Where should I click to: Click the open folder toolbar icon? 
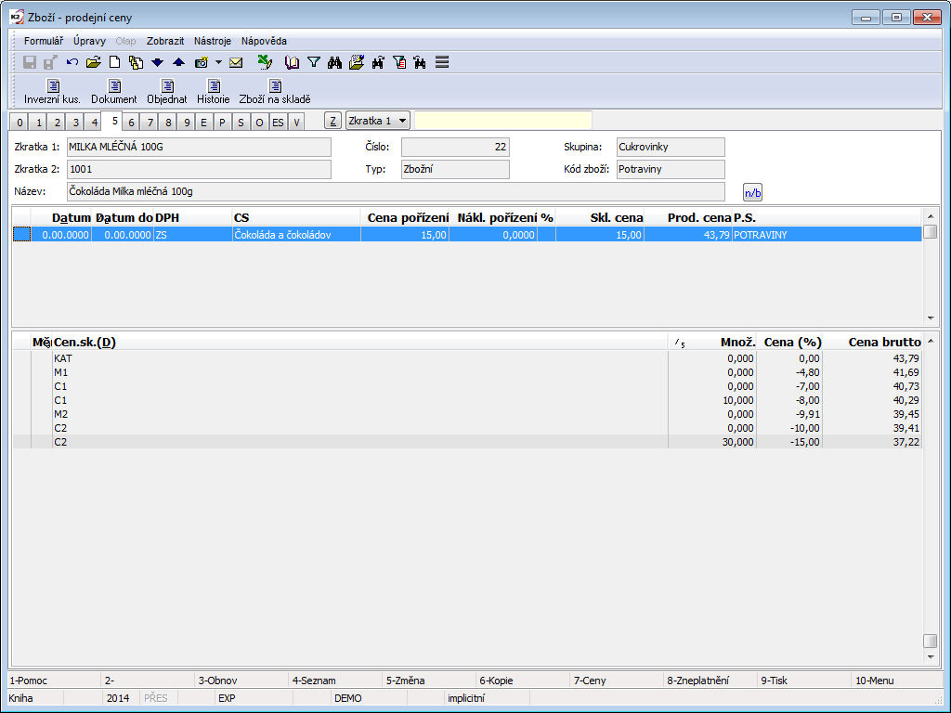click(x=93, y=62)
